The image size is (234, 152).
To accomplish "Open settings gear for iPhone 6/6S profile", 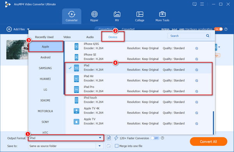I will [x=197, y=48].
